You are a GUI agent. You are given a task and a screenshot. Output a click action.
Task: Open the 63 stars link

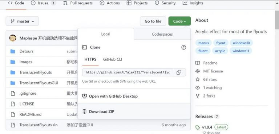(x=210, y=79)
